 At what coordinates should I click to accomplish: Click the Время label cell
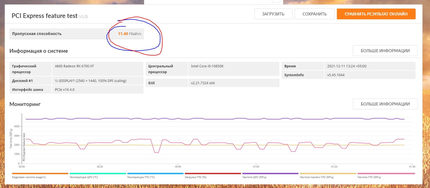tap(303, 66)
